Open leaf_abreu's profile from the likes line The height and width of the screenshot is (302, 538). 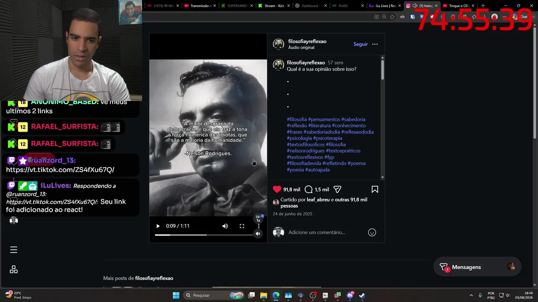coord(318,200)
